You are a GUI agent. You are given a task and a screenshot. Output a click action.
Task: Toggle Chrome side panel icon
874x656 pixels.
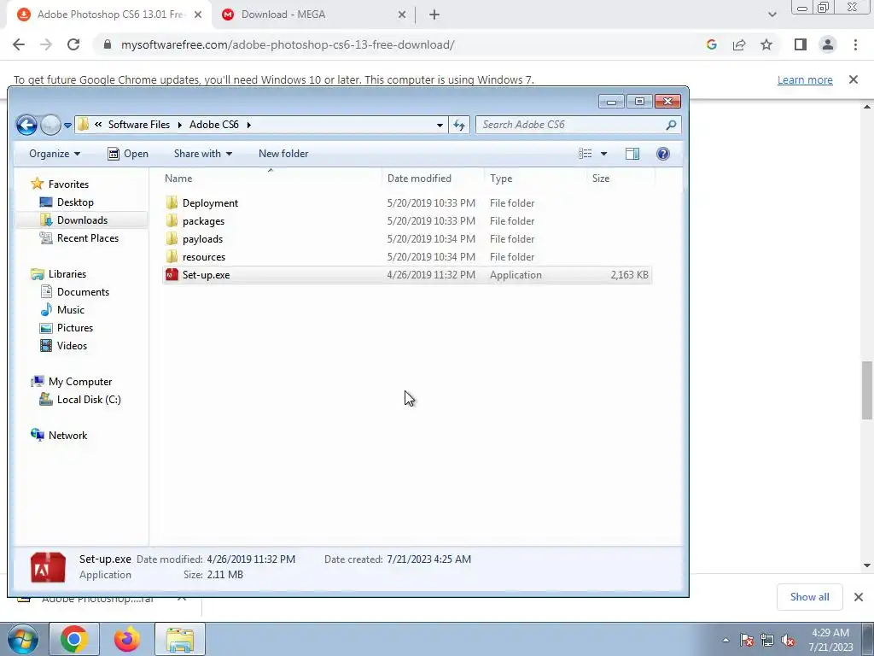801,44
